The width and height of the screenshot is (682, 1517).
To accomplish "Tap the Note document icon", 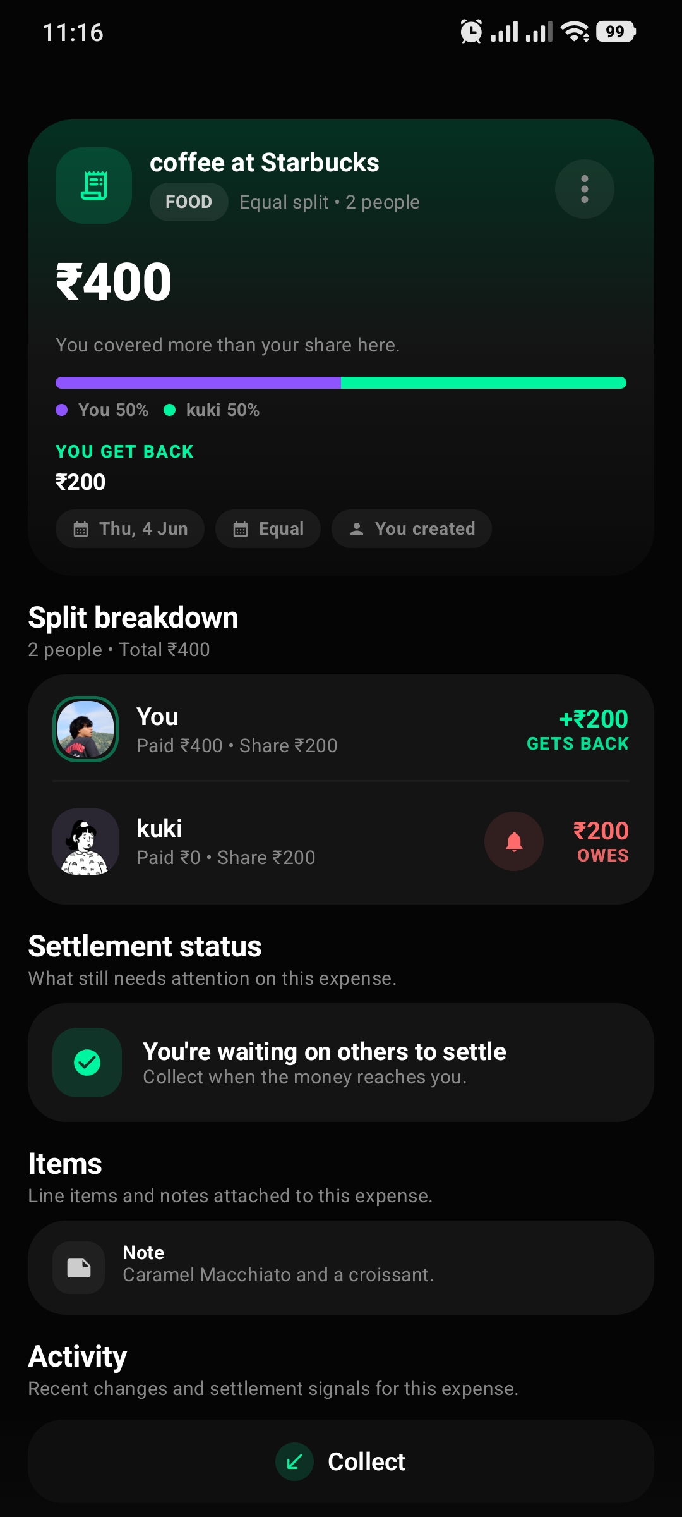I will point(79,1267).
